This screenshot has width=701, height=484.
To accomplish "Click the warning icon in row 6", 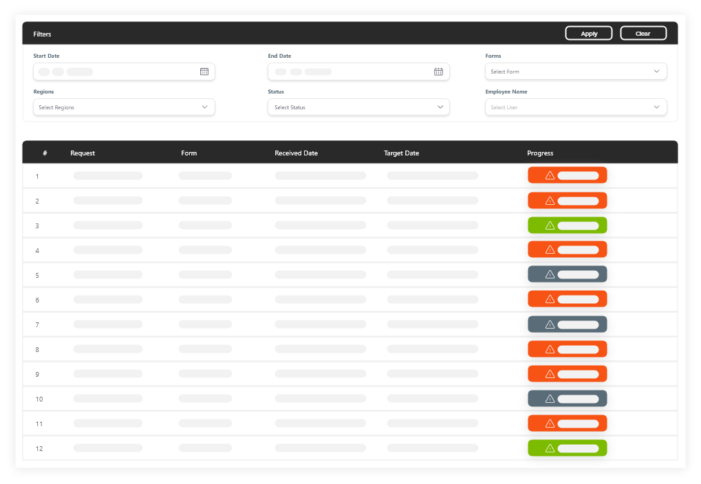I will [550, 299].
